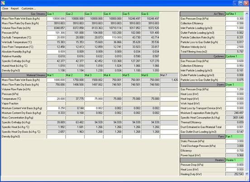This screenshot has height=182, width=250.
Task: Click Dryer 1 moisture evaporation rate 248.497
Action: [x=235, y=113]
